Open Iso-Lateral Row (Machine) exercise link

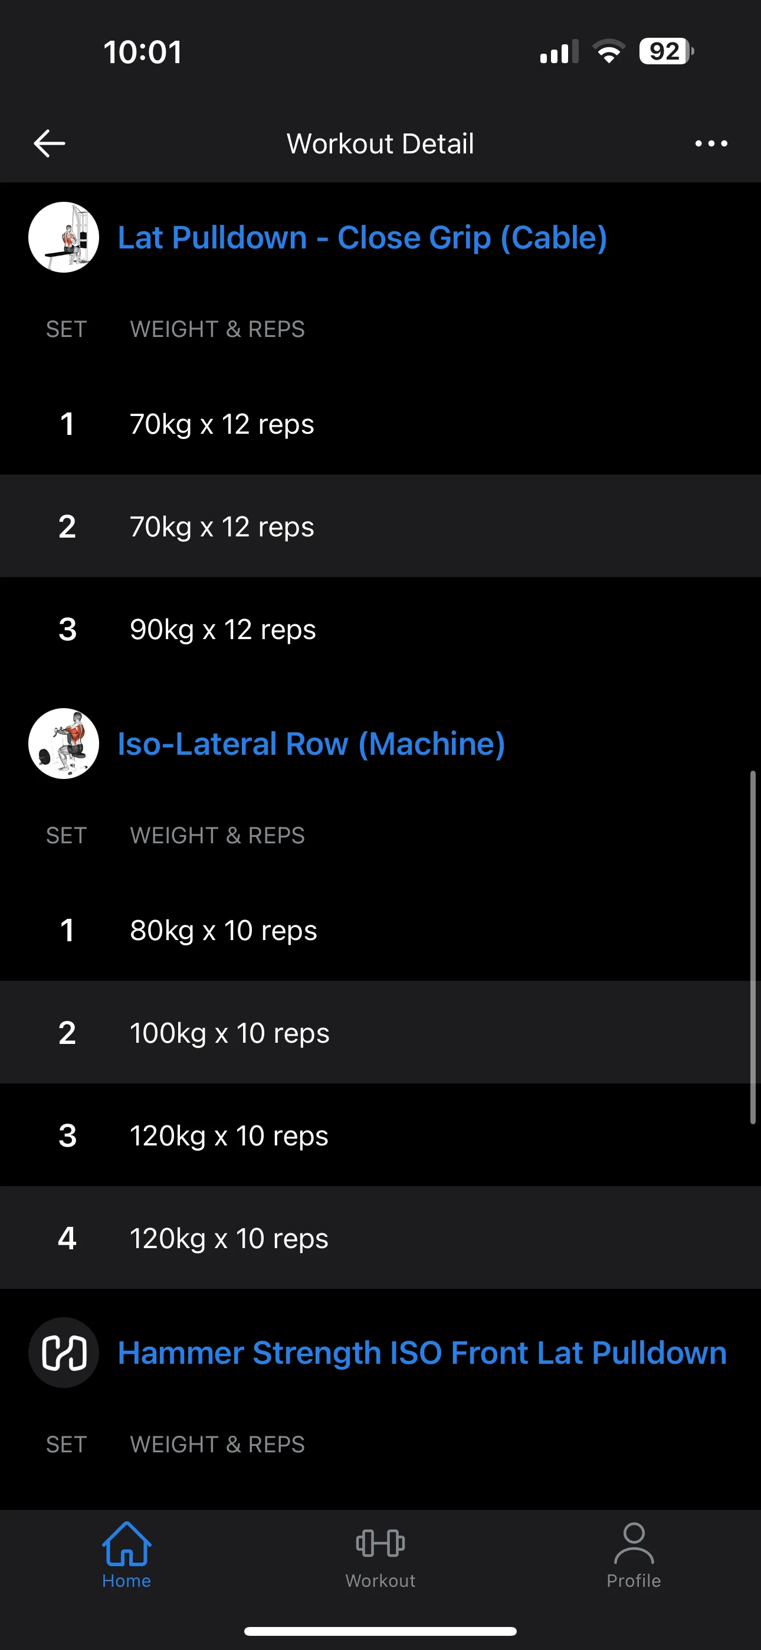click(x=311, y=744)
